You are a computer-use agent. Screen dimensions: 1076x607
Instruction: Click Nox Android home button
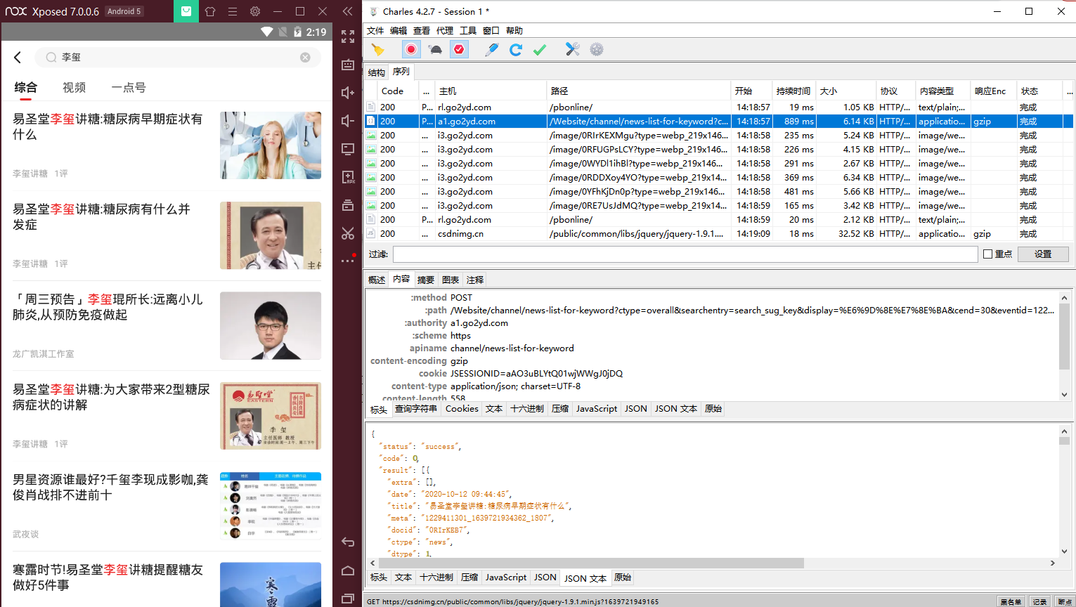pos(348,570)
